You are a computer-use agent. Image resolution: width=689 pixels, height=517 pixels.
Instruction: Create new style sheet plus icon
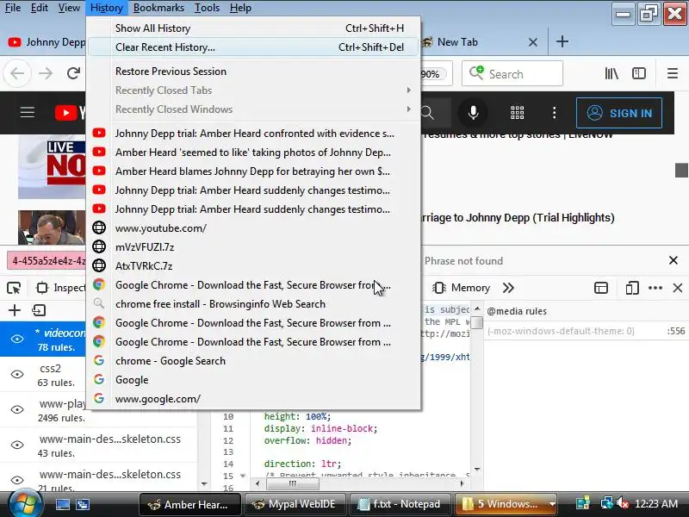coord(15,310)
